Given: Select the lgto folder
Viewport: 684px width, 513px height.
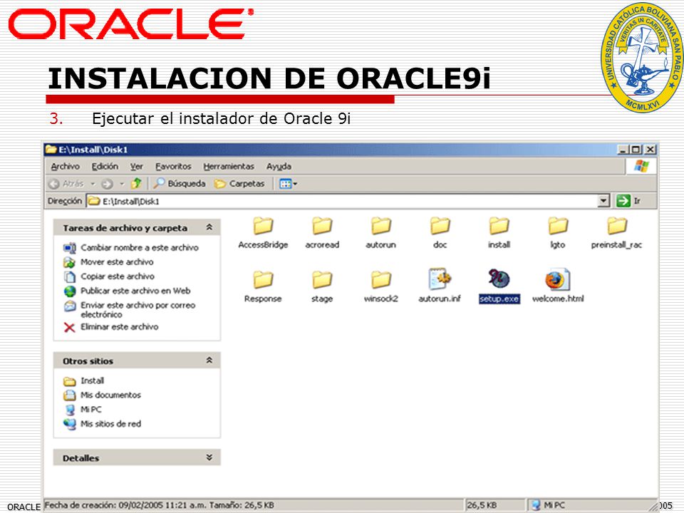Looking at the screenshot, I should pos(558,234).
